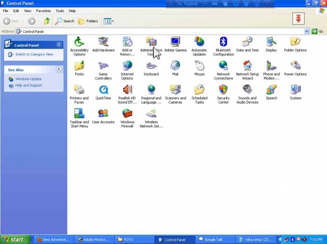
Task: Open Sounds and Audio Devices
Action: (x=247, y=90)
